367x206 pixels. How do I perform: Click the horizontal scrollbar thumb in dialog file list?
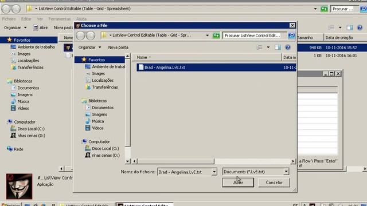coord(175,161)
